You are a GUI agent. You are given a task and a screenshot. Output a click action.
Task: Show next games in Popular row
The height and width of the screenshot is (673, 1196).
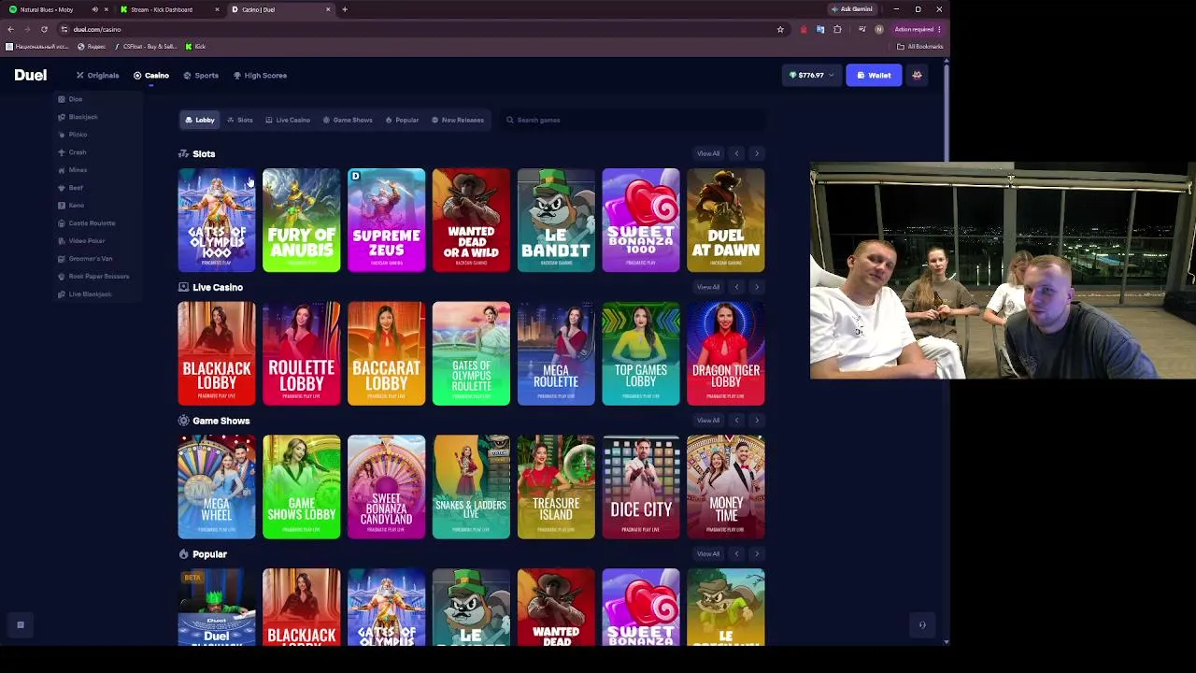tap(757, 554)
